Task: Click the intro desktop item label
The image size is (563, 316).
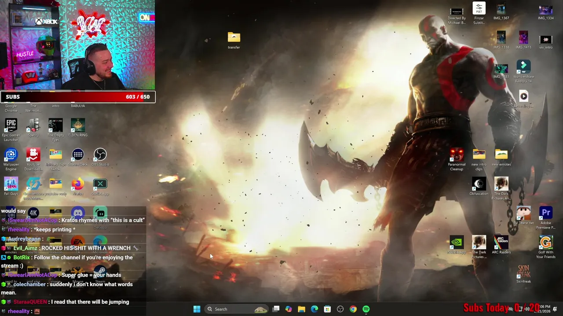Action: 55,106
